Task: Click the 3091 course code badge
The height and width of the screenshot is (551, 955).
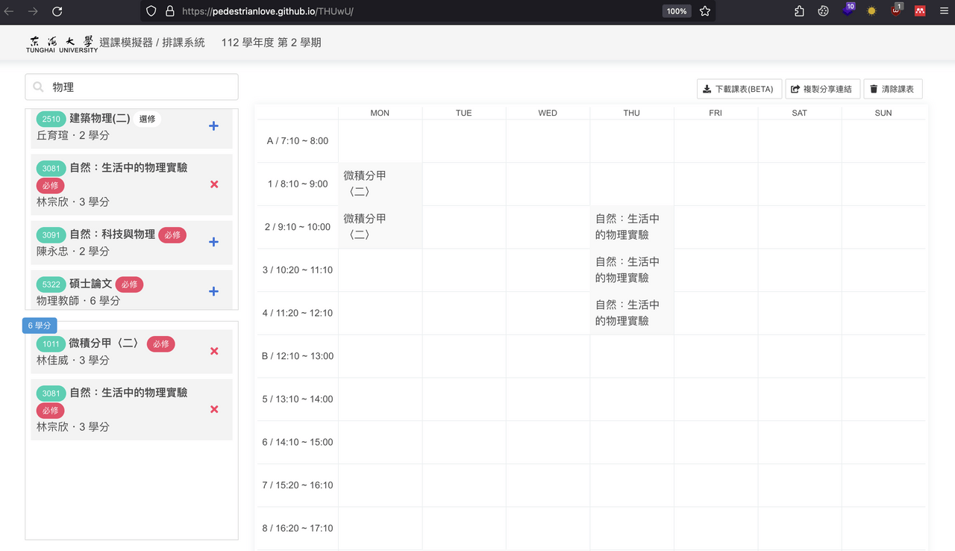Action: point(51,235)
